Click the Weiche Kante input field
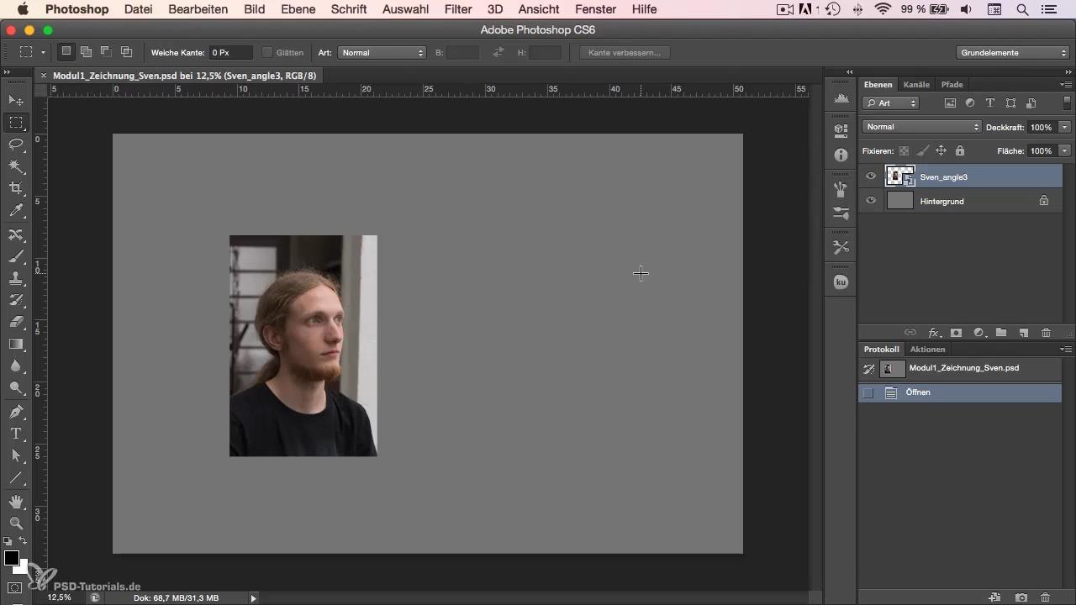This screenshot has height=605, width=1076. (x=230, y=52)
